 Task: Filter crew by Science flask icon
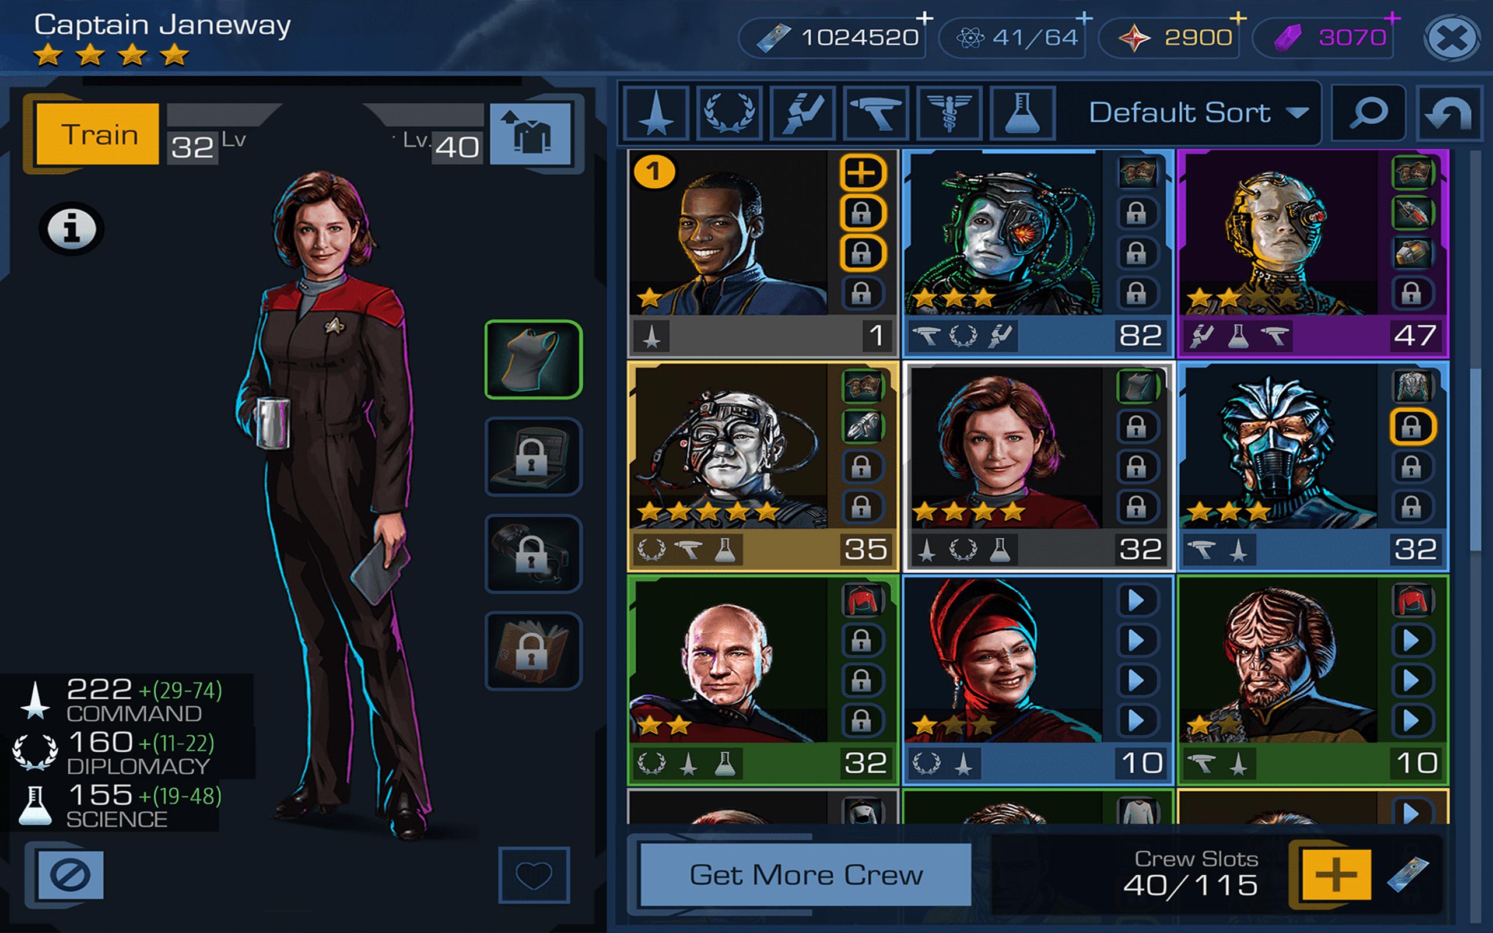point(1022,114)
